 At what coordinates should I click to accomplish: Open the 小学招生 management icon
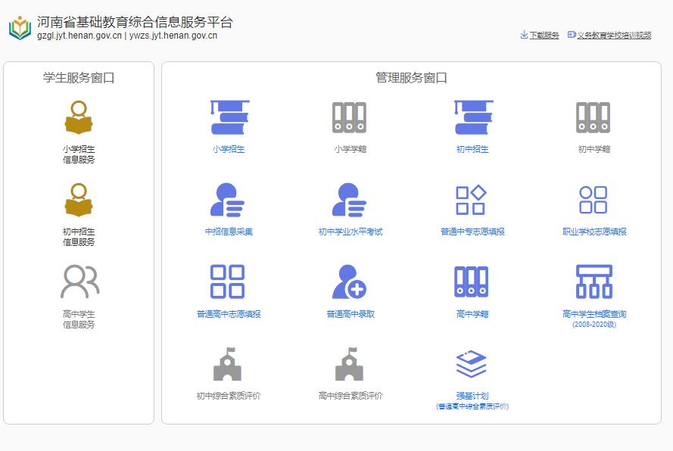pos(229,118)
